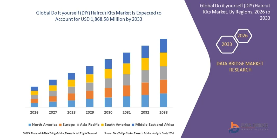Click the 2033 hexagon badge
This screenshot has width=277, height=138.
(x=227, y=44)
